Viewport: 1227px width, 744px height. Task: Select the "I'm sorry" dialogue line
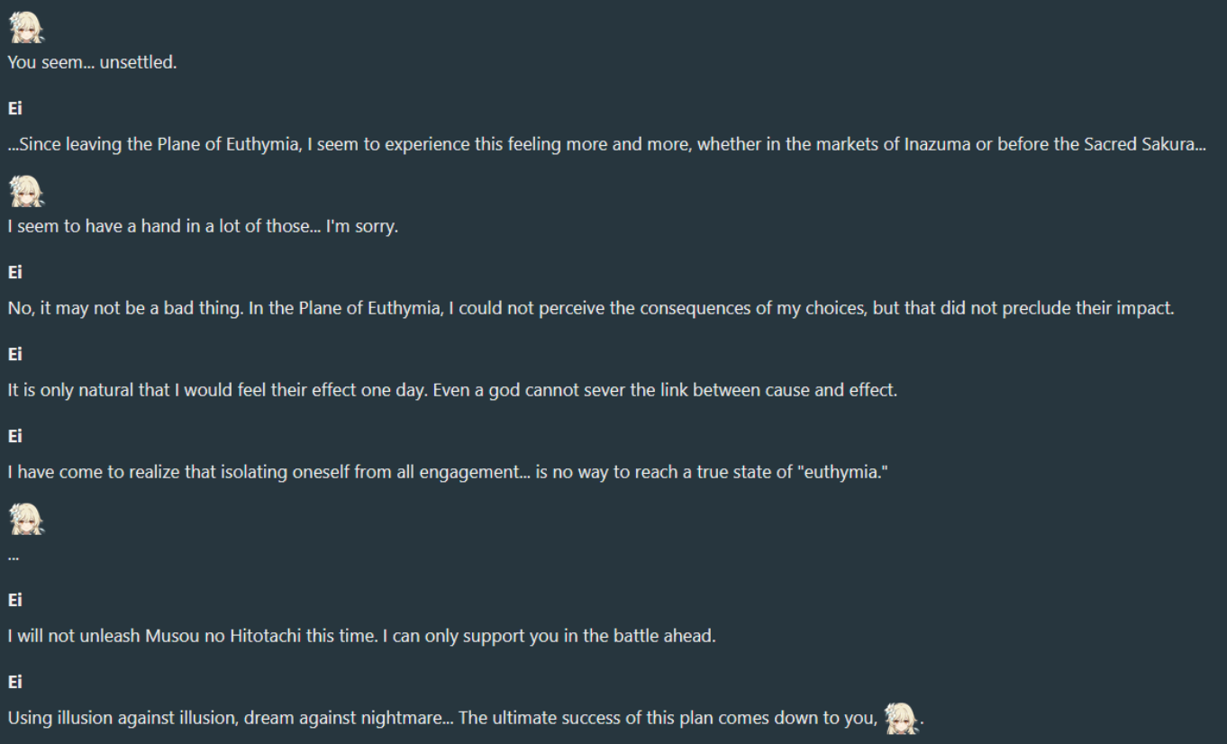203,226
